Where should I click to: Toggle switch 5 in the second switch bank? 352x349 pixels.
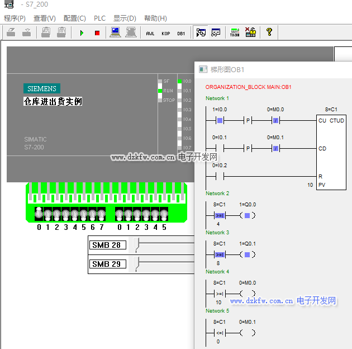(x=164, y=215)
